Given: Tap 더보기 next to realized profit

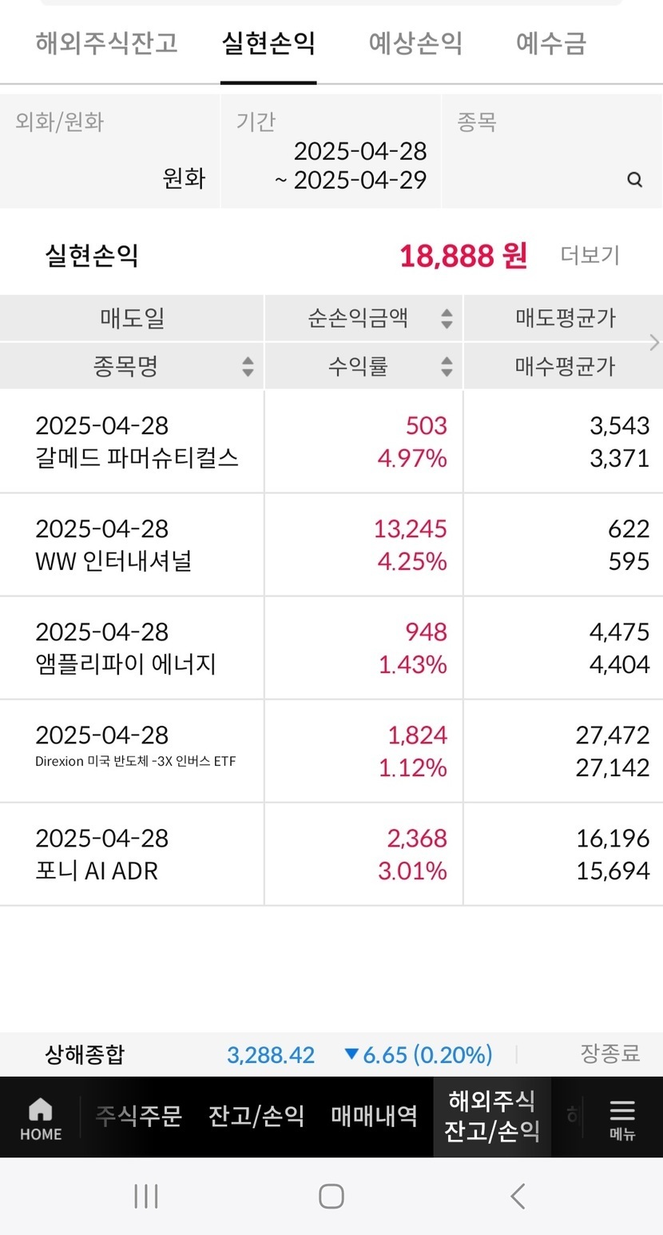Looking at the screenshot, I should 590,256.
